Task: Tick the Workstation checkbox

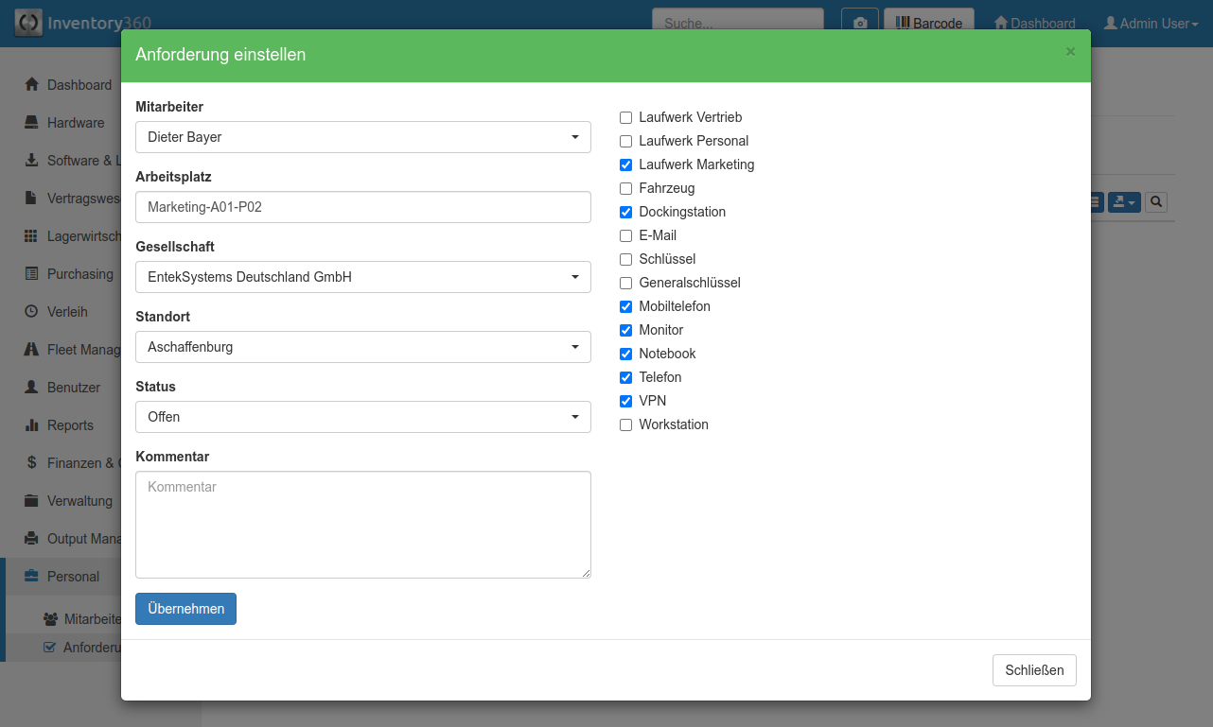Action: pyautogui.click(x=625, y=425)
